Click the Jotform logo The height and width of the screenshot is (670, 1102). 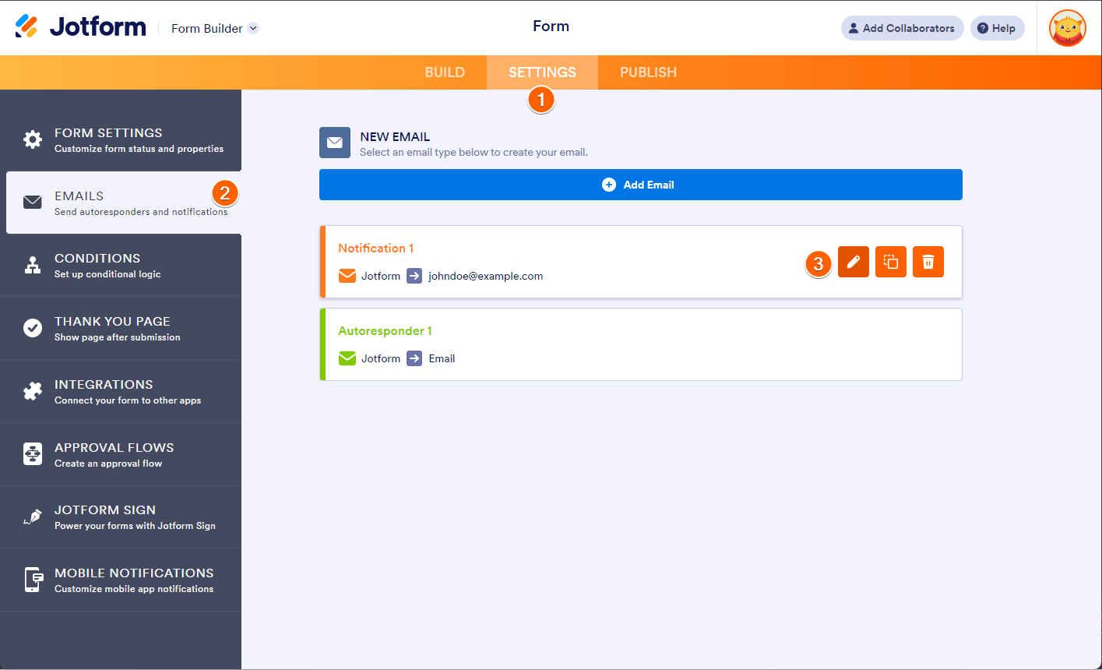(x=80, y=27)
